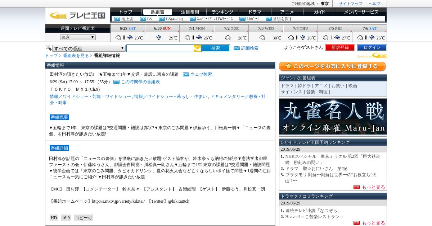
Task: Select the BS submenu link
Action: coord(149,19)
